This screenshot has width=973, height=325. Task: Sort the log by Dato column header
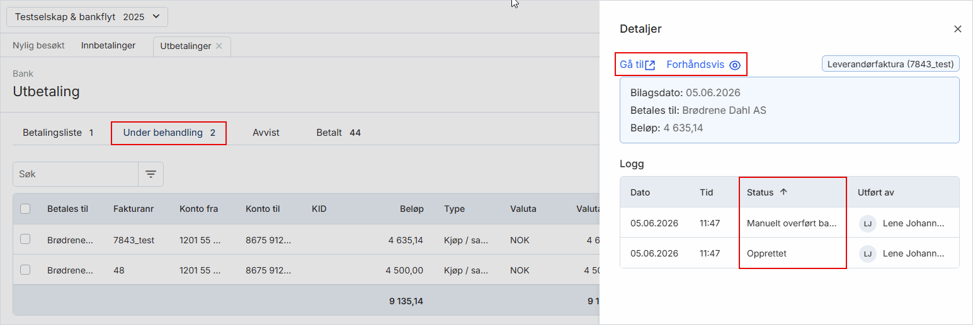click(x=640, y=192)
